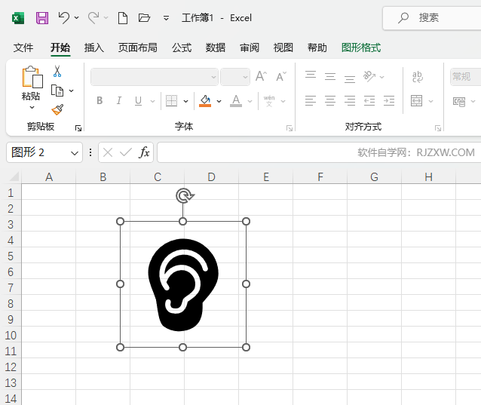Toggle Underline formatting
This screenshot has width=481, height=405.
(x=138, y=101)
